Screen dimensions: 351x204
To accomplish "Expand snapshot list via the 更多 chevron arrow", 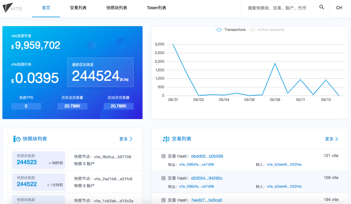I will (131, 139).
